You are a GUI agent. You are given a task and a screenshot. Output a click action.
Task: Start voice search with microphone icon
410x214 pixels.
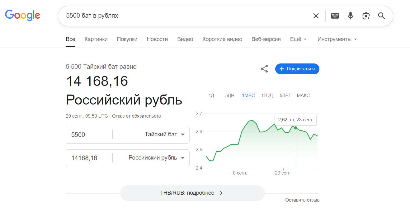[x=351, y=16]
